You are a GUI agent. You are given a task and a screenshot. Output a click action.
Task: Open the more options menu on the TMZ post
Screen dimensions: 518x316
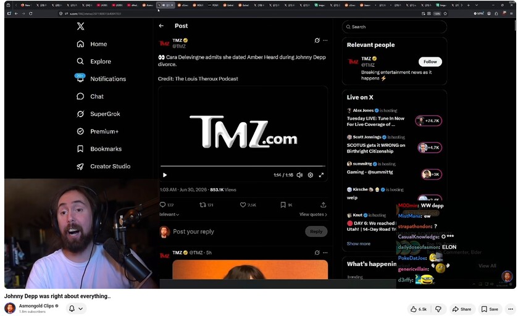325,40
